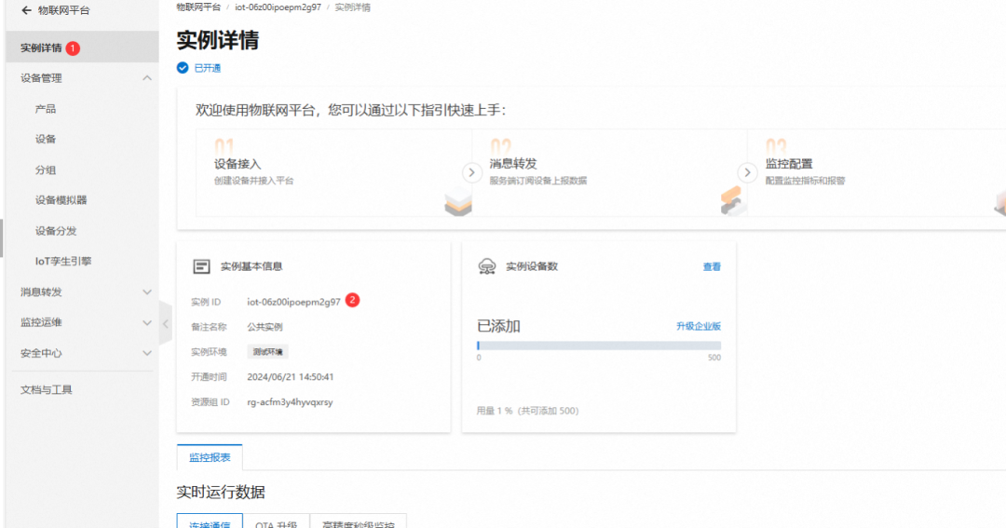Expand the 安全中心 sidebar group
The image size is (1006, 528).
147,353
